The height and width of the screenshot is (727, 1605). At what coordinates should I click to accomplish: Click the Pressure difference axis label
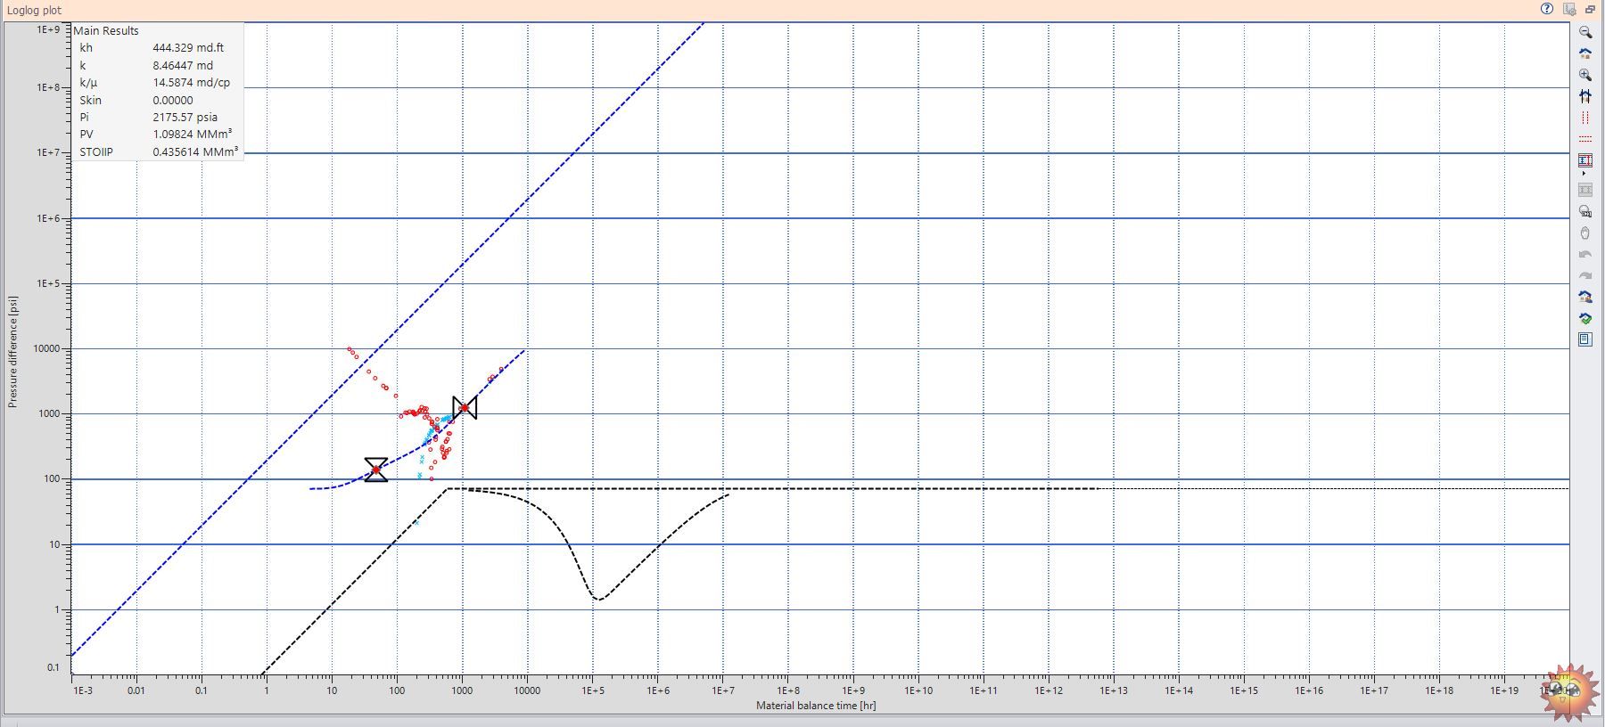pos(12,352)
